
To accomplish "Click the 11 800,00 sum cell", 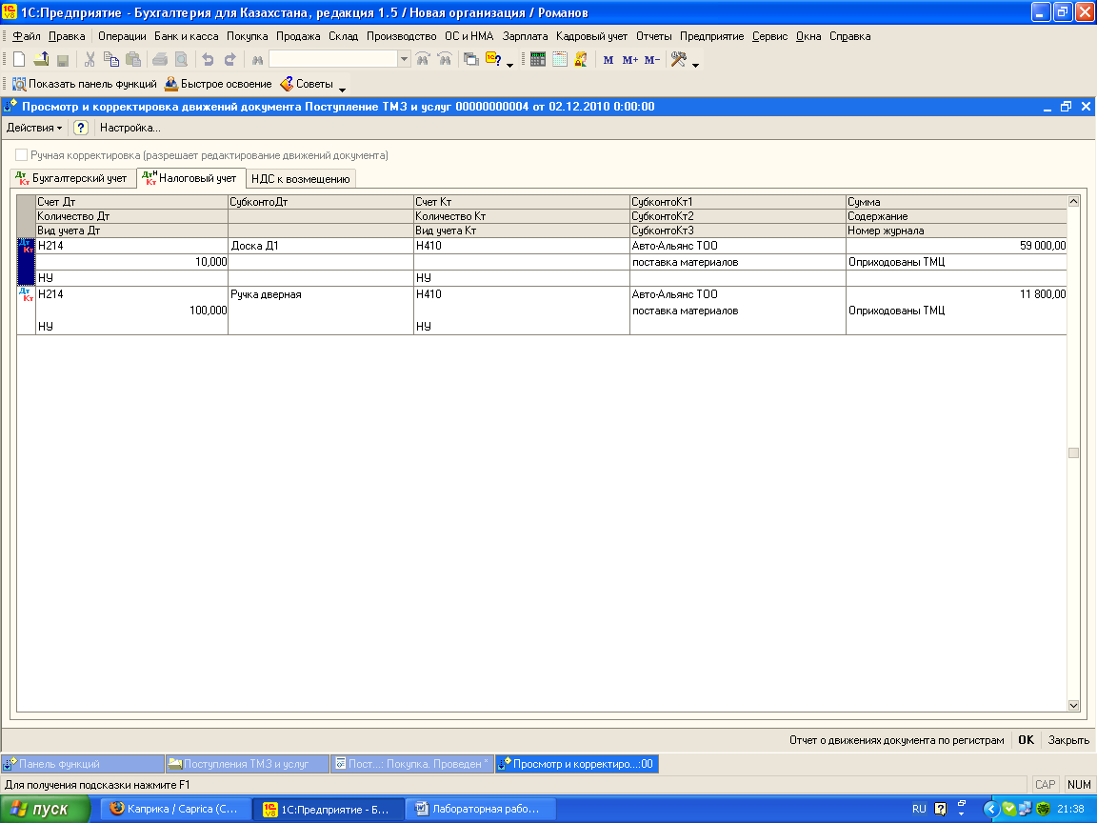I will pos(956,294).
